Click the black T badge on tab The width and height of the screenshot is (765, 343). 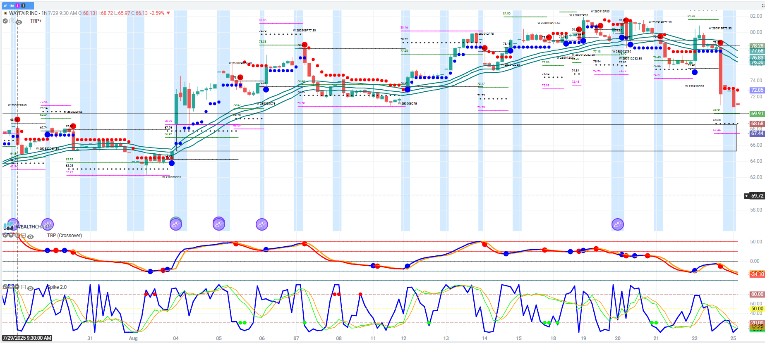[x=23, y=6]
